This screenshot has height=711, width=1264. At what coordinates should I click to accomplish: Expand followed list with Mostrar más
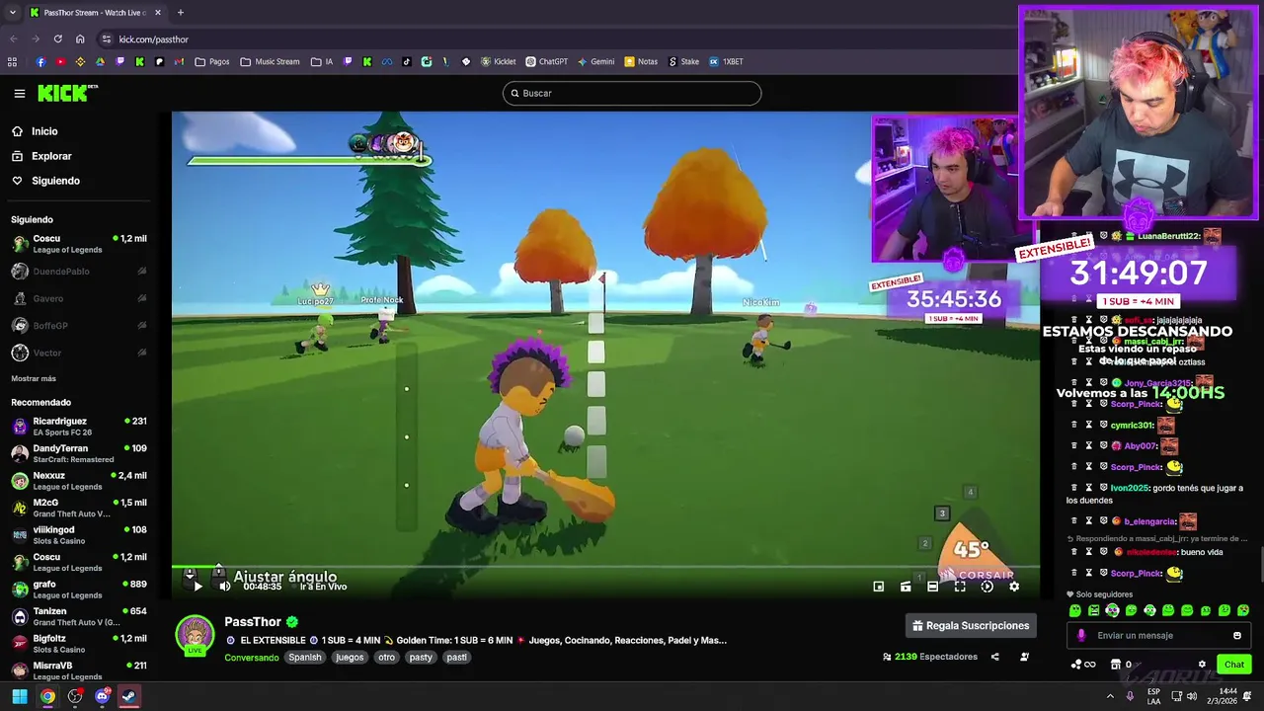(x=34, y=378)
